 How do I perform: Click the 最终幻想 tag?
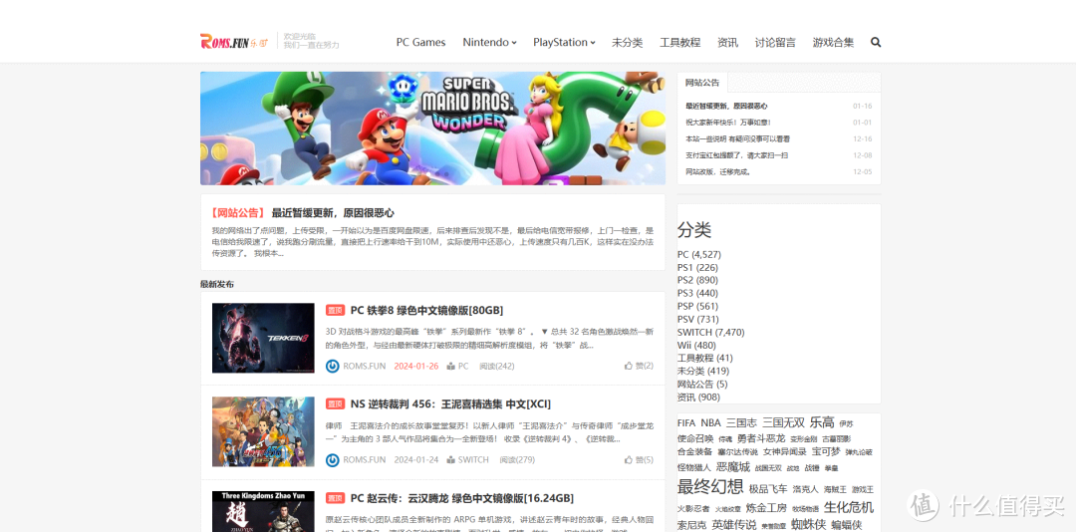pyautogui.click(x=710, y=487)
